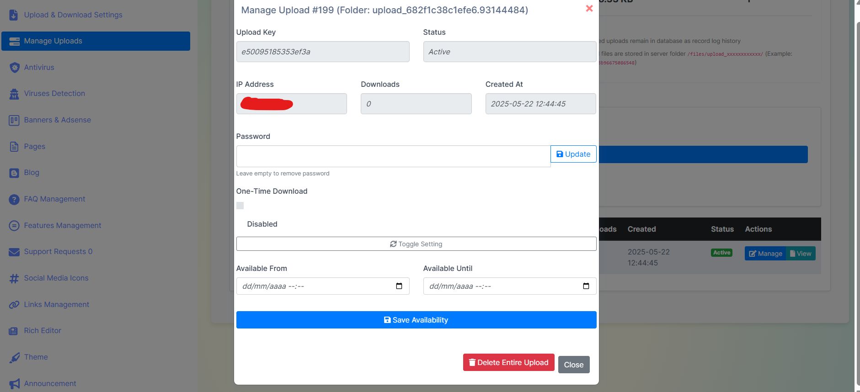
Task: Click the Links Management chain icon
Action: point(14,305)
